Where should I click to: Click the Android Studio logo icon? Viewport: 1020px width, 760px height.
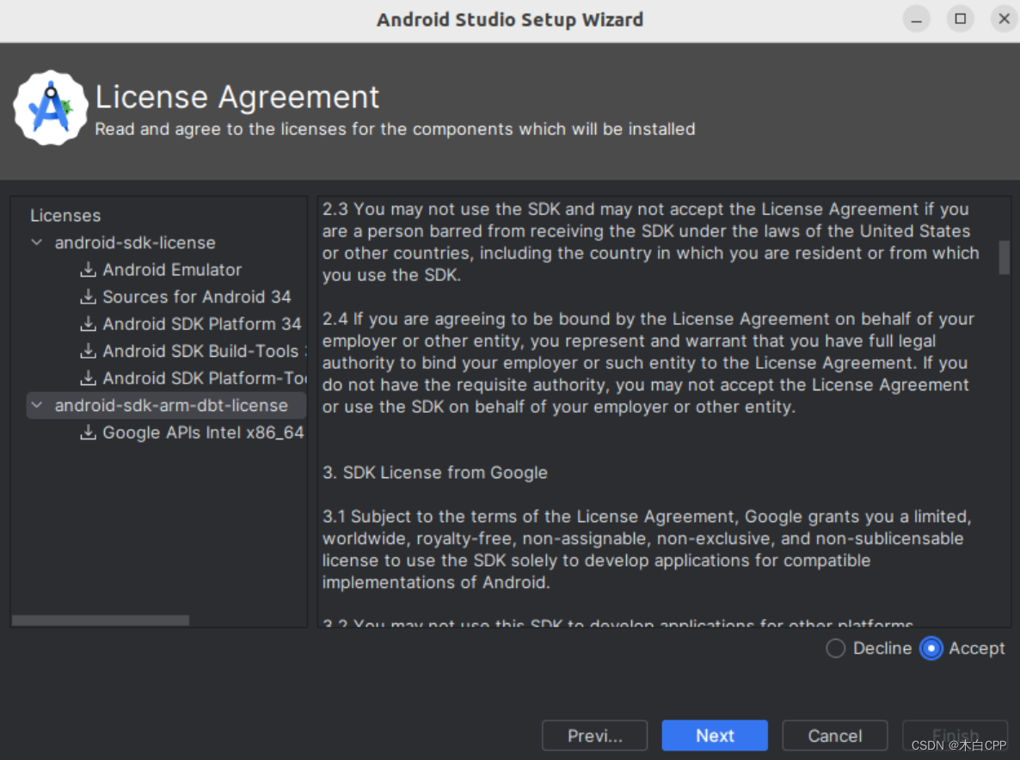click(51, 108)
